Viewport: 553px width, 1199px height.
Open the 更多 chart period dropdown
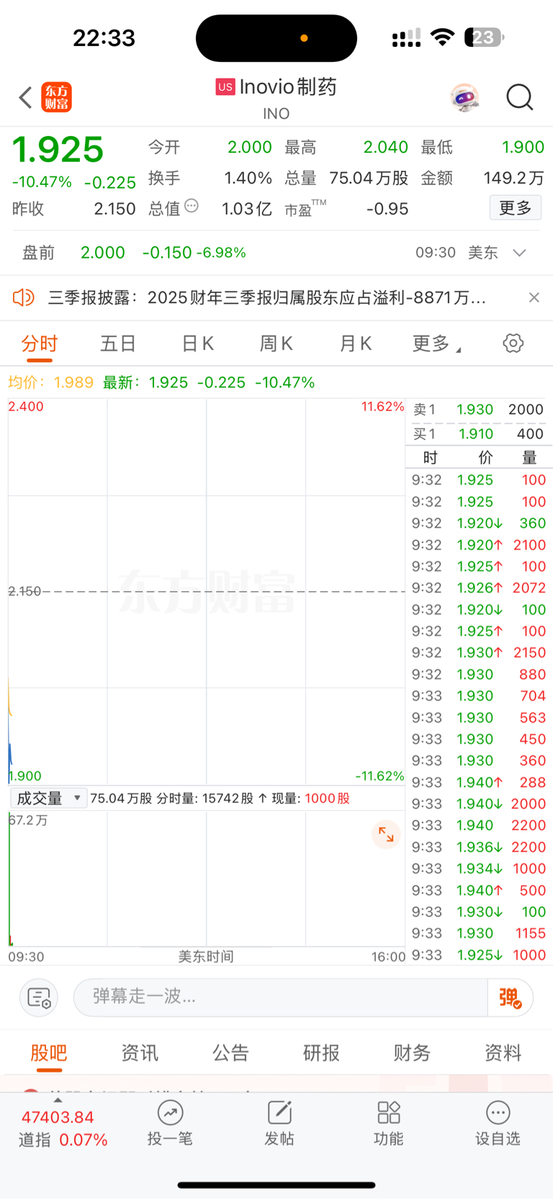[436, 344]
